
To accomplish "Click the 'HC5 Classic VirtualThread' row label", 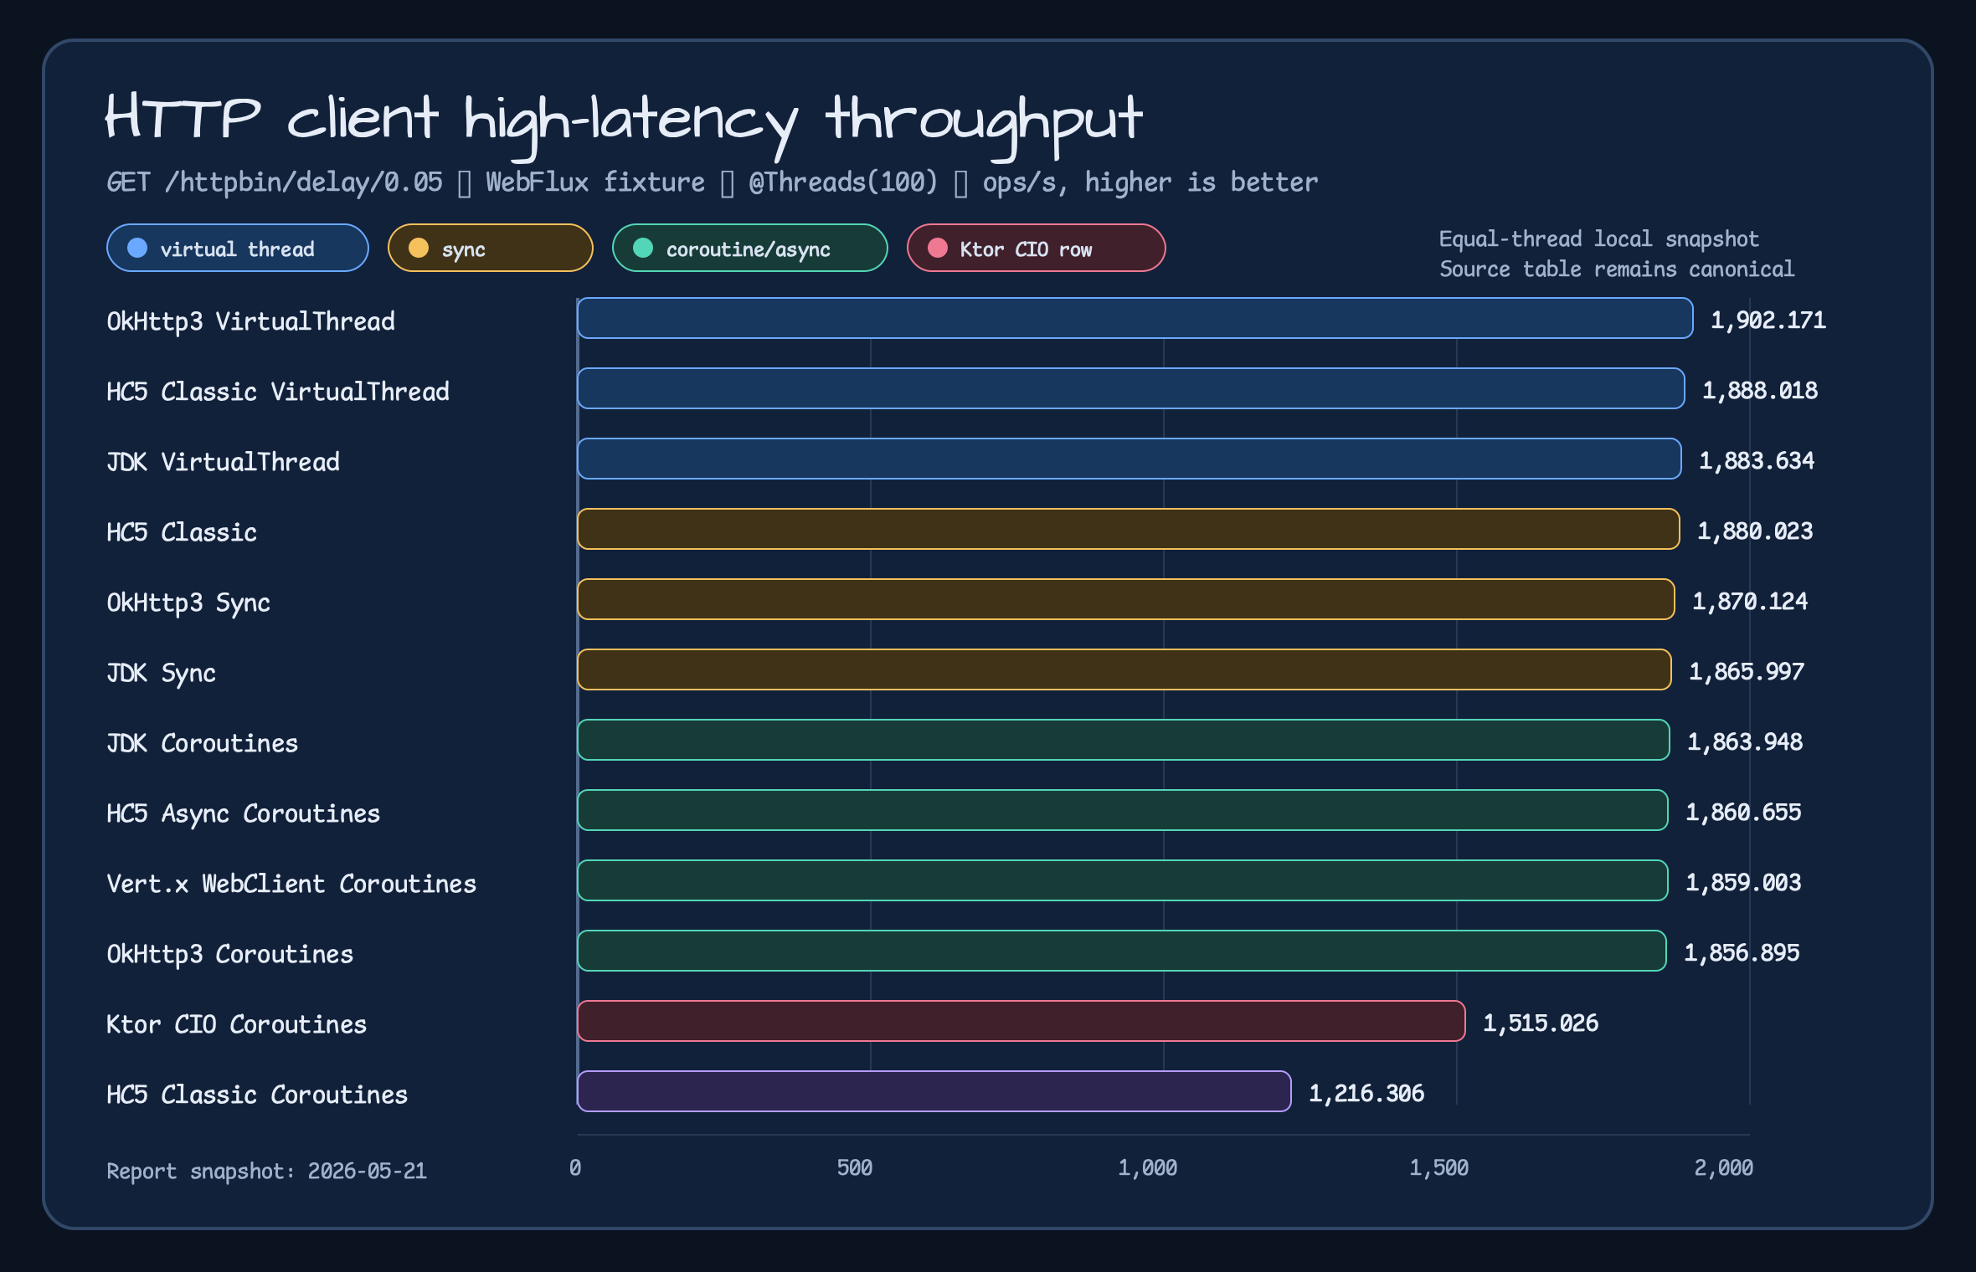I will [x=278, y=392].
